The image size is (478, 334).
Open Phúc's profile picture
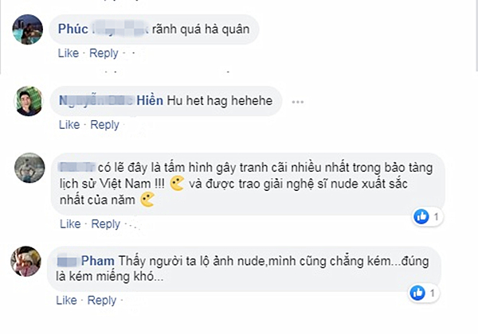click(28, 29)
